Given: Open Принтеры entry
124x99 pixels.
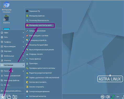Looking at the screenshot, I should pyautogui.click(x=44, y=64).
